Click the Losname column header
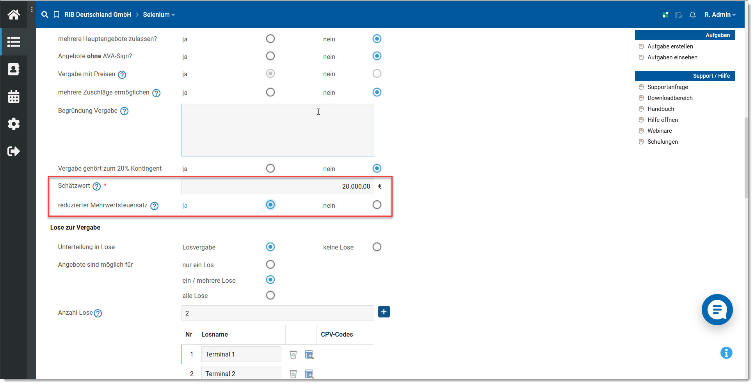 click(x=215, y=335)
